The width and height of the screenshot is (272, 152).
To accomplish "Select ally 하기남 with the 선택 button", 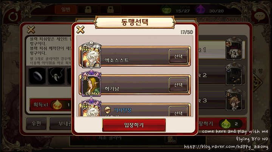I will [178, 85].
